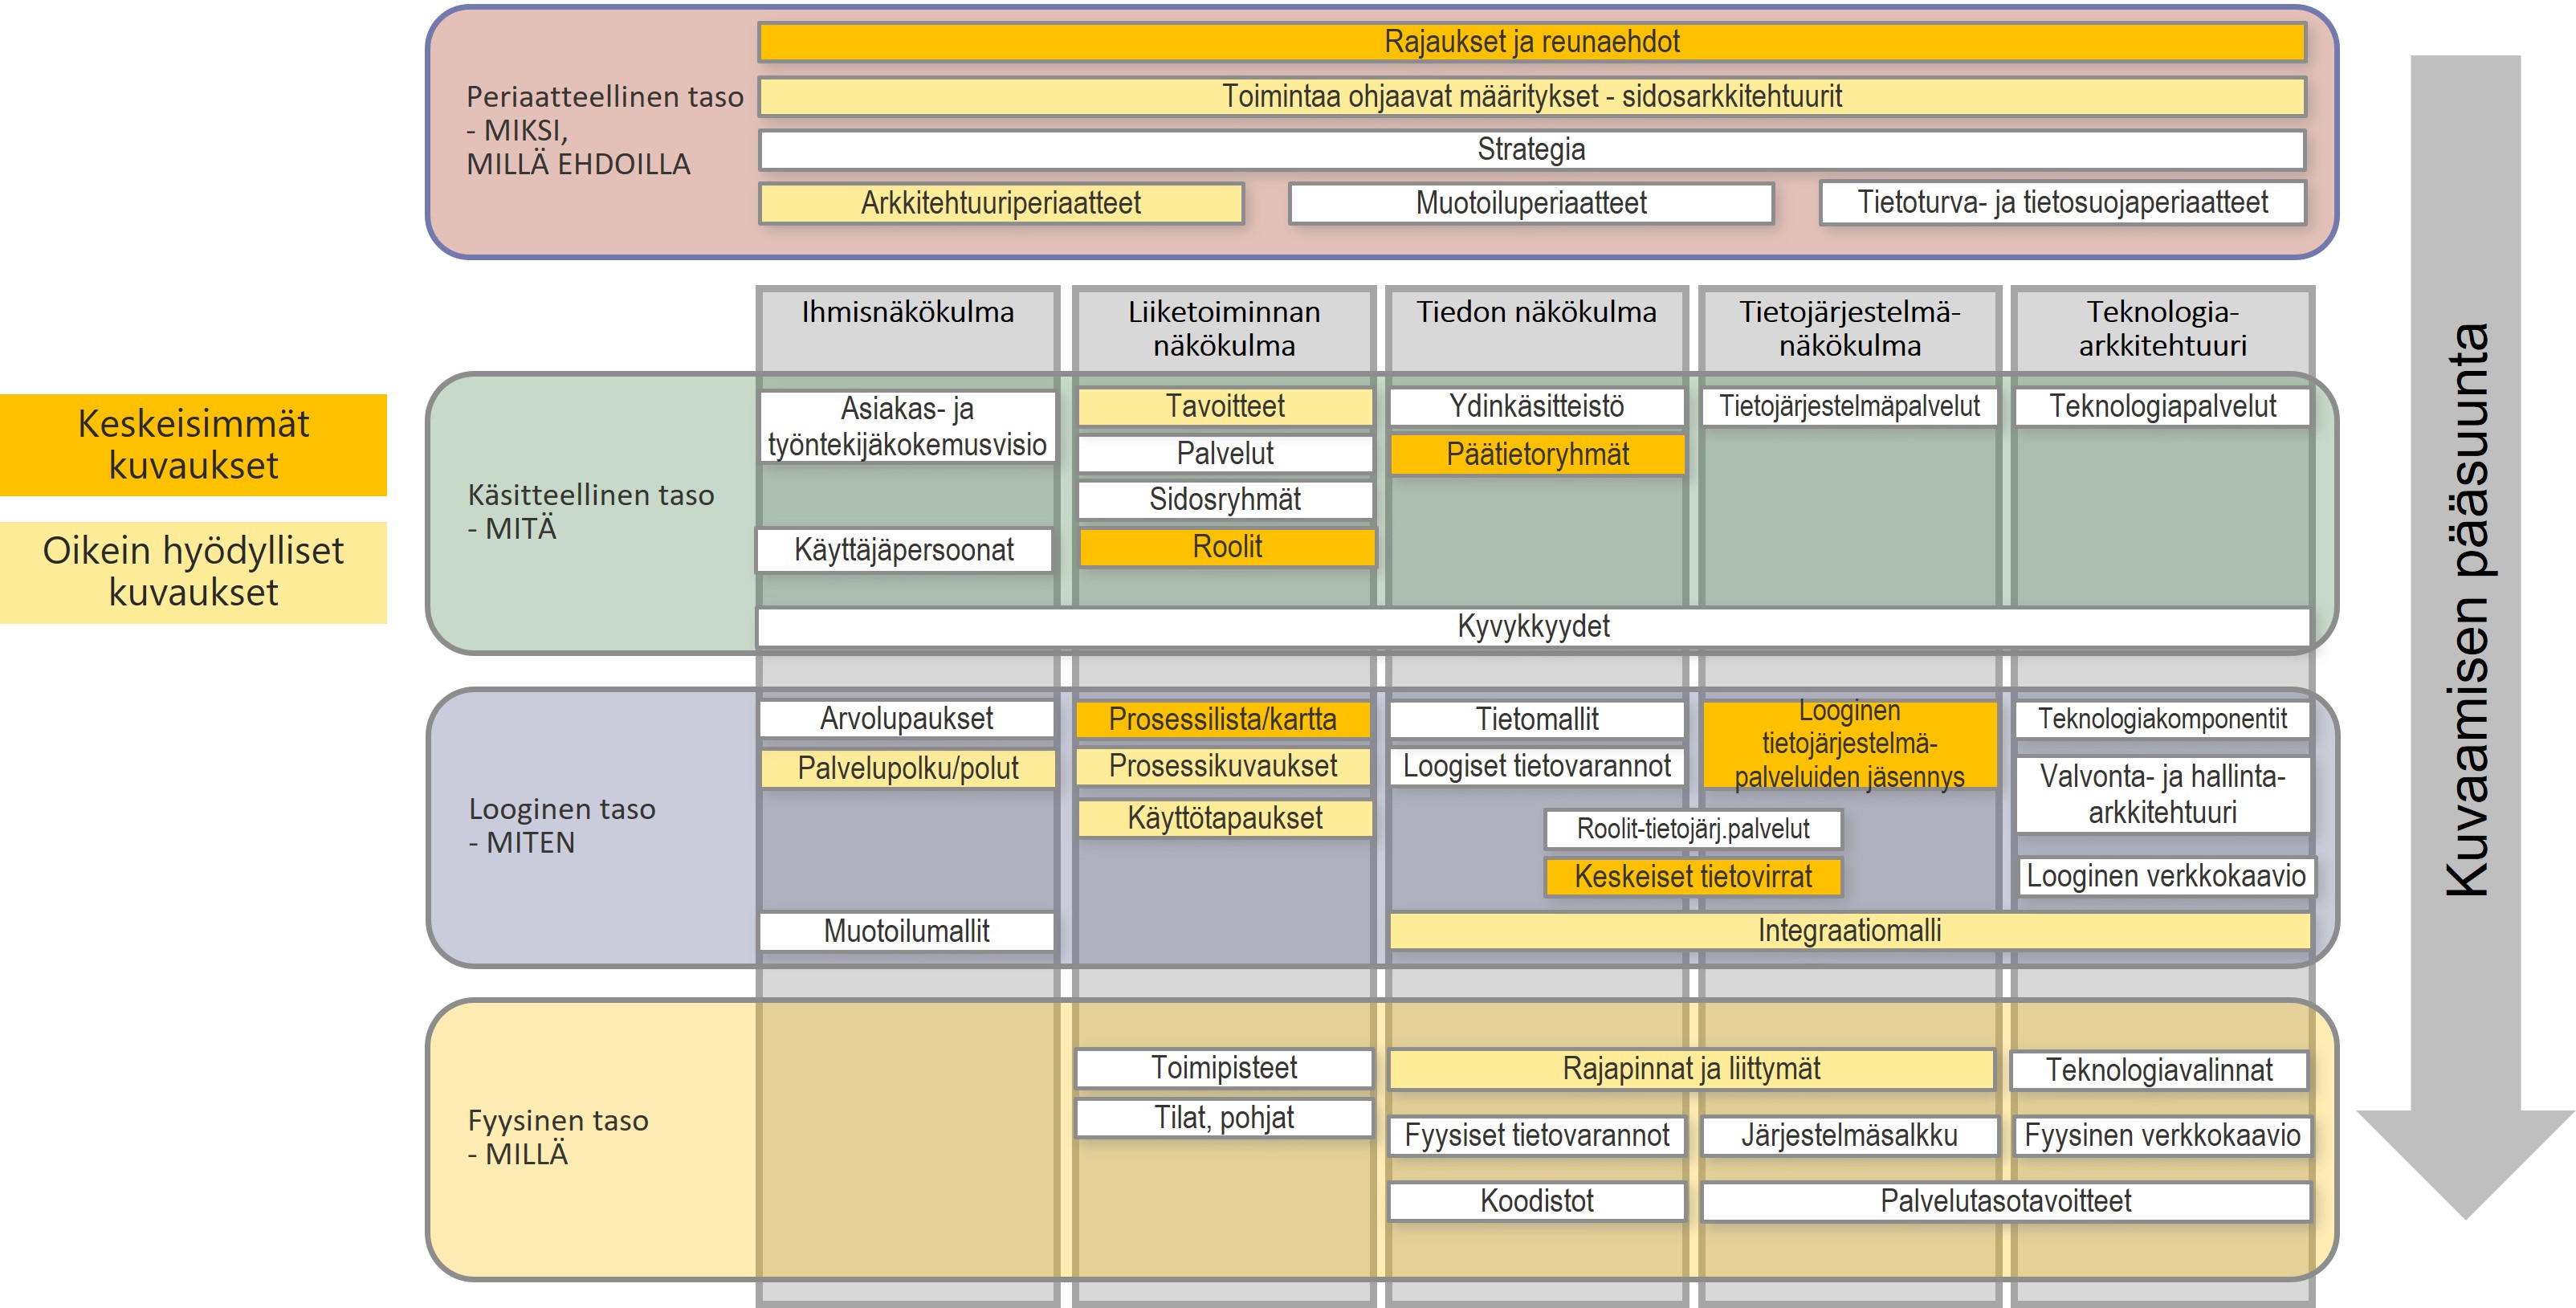2576x1308 pixels.
Task: Select the Palvelutasotavoitteet box
Action: [x=2005, y=1201]
